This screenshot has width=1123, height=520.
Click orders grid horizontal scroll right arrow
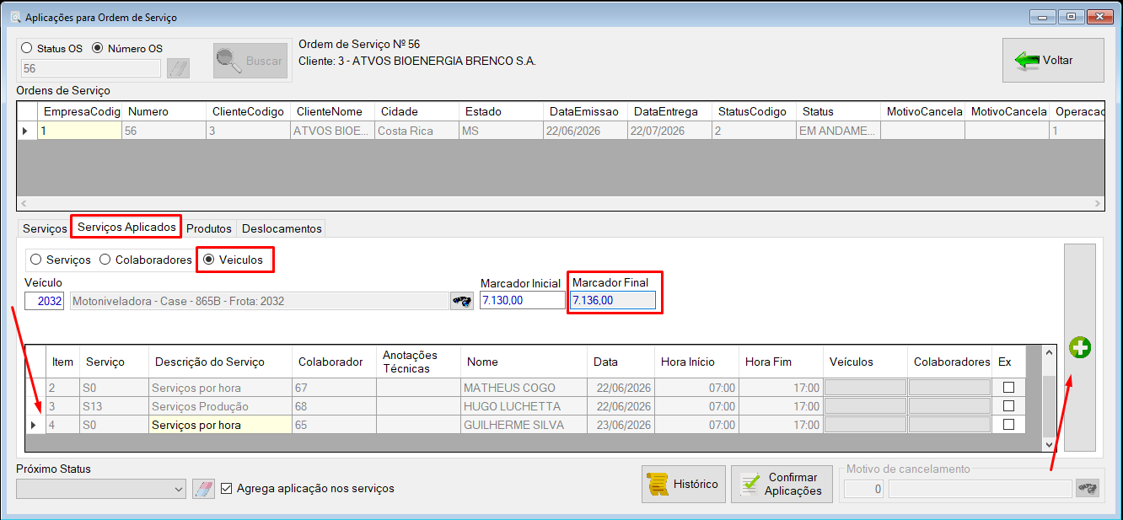click(1098, 203)
